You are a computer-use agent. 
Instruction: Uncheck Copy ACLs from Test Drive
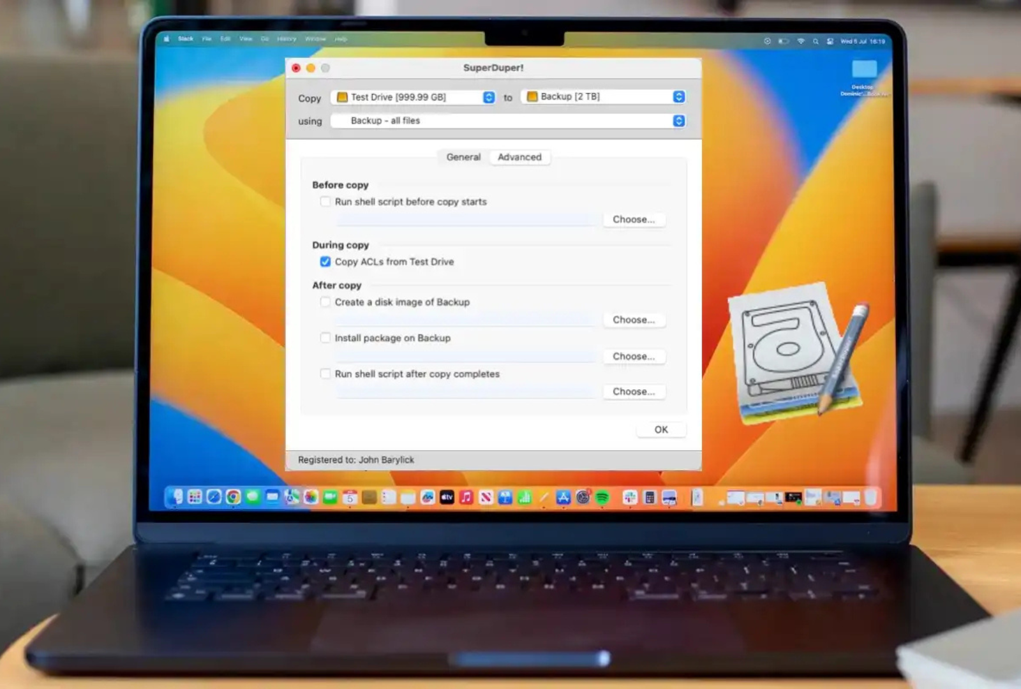tap(325, 262)
